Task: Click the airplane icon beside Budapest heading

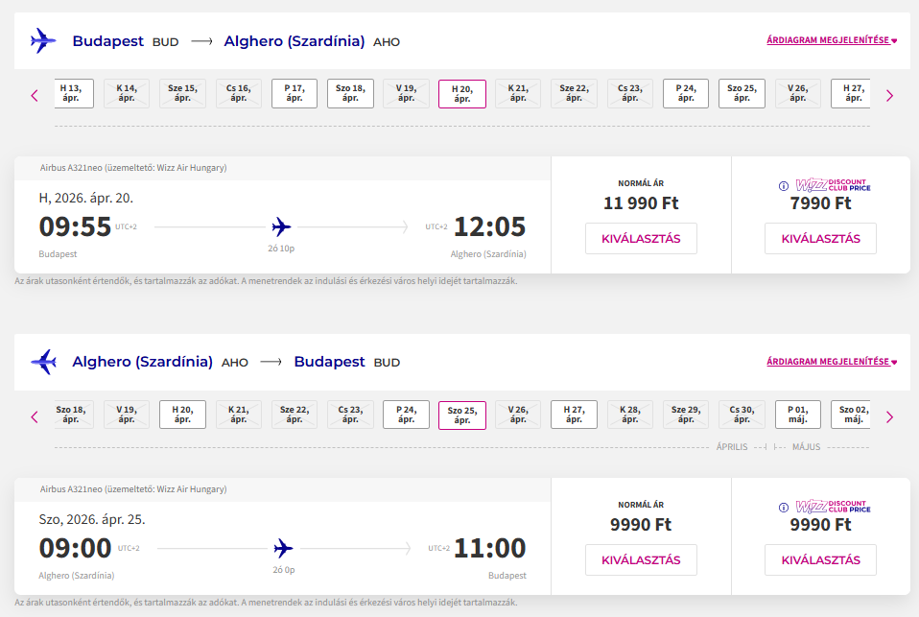Action: tap(43, 41)
